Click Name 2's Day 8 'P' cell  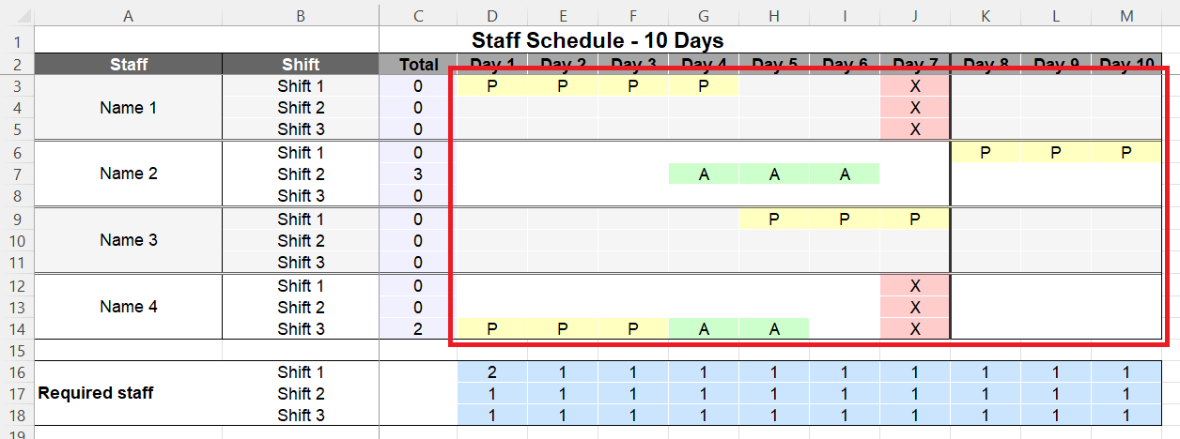point(985,152)
